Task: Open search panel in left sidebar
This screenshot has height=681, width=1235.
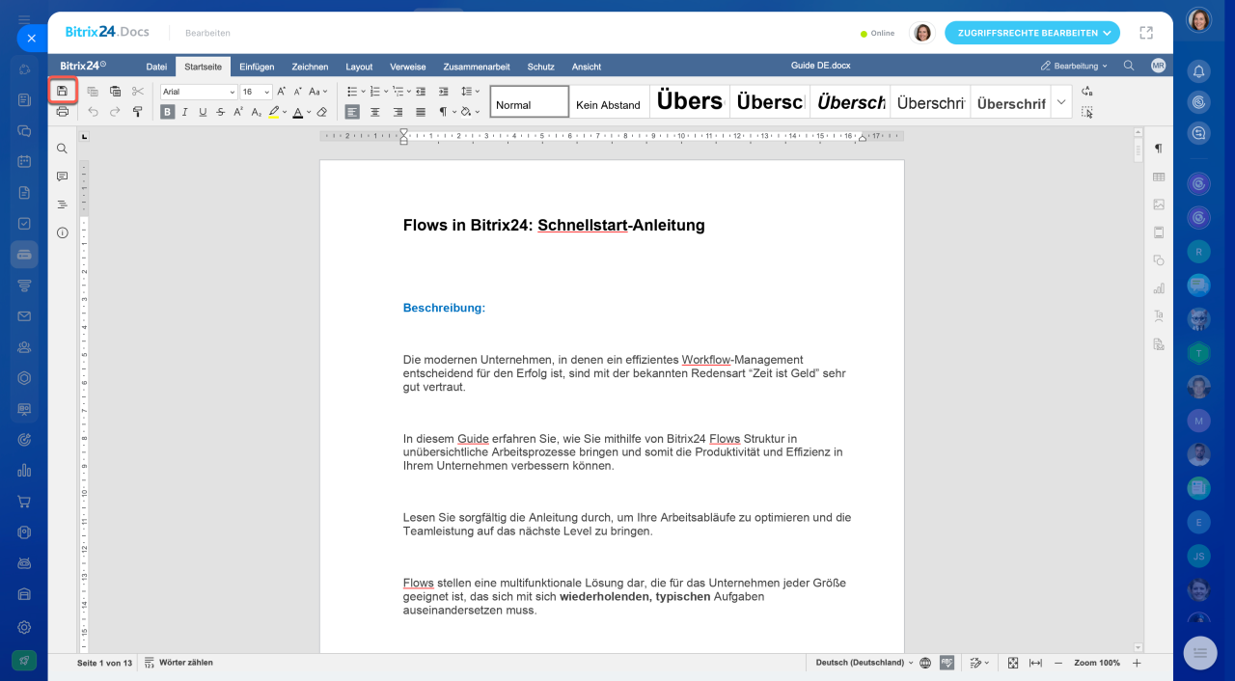Action: tap(62, 149)
